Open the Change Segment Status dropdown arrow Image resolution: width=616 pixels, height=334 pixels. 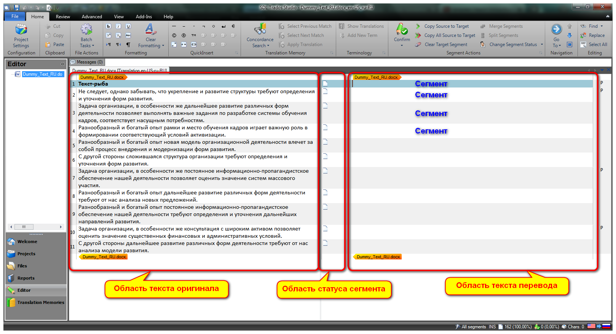point(542,45)
